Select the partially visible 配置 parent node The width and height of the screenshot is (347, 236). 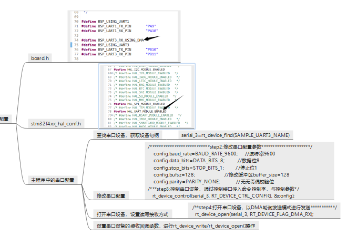click(x=4, y=119)
